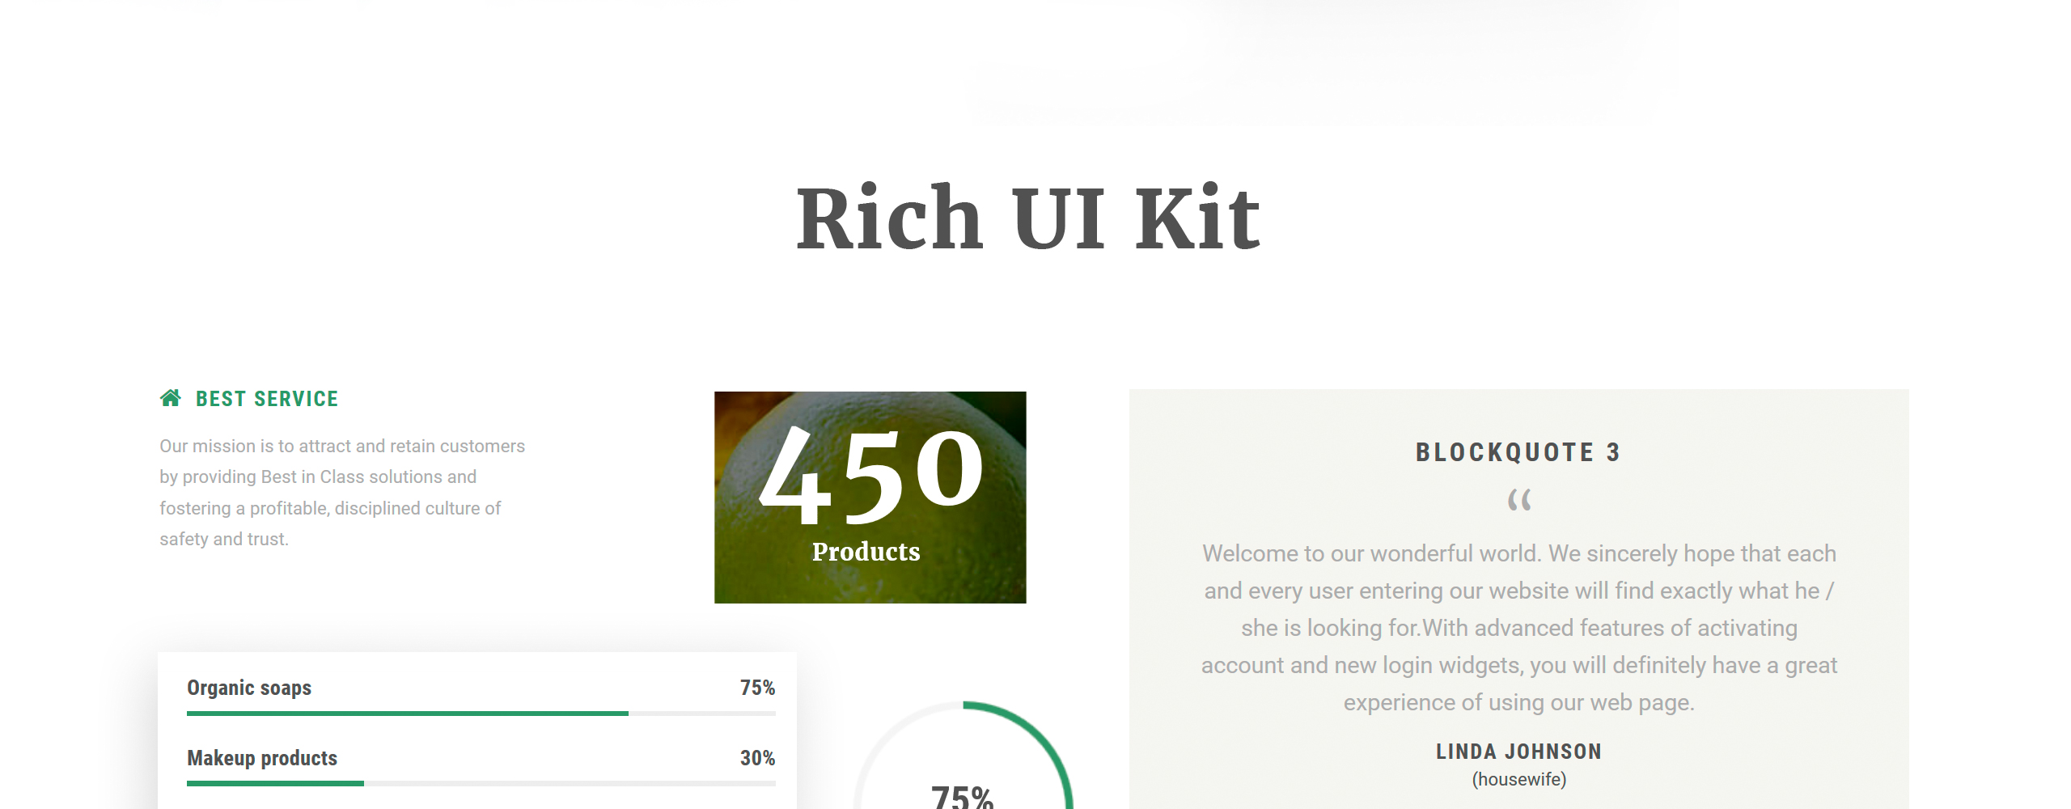The height and width of the screenshot is (809, 2071).
Task: Click the Organic soaps progress bar
Action: coord(481,714)
